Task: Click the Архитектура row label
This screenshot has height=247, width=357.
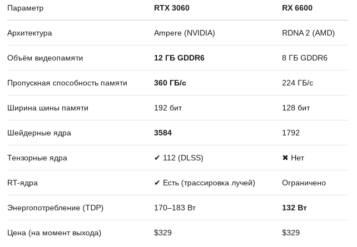Action: 29,33
